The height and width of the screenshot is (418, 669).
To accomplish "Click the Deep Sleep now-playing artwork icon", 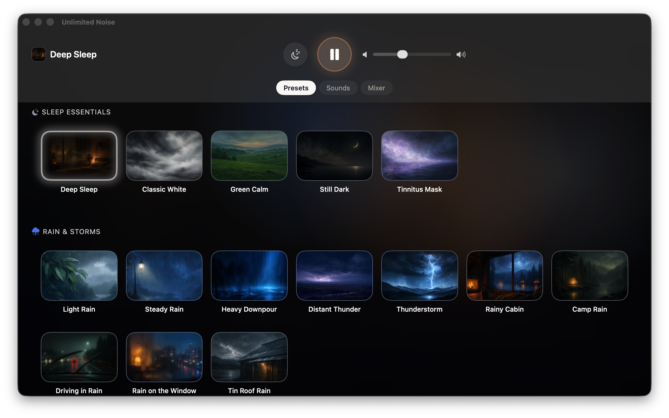I will coord(38,54).
